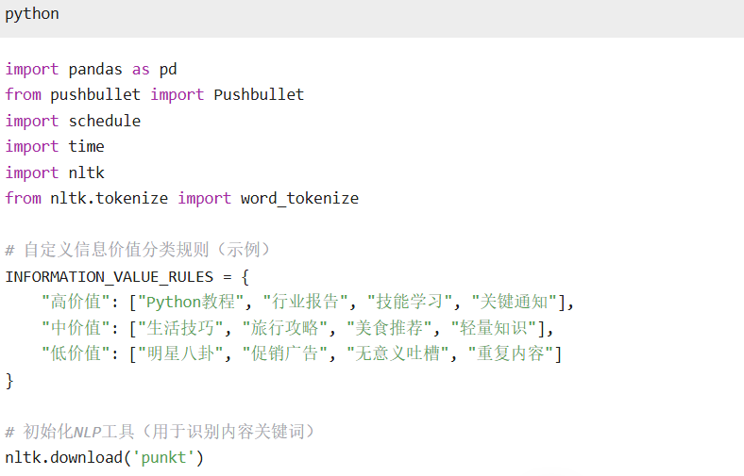Click the 'punkt' string argument
Screen dimensions: 744x476
(163, 457)
